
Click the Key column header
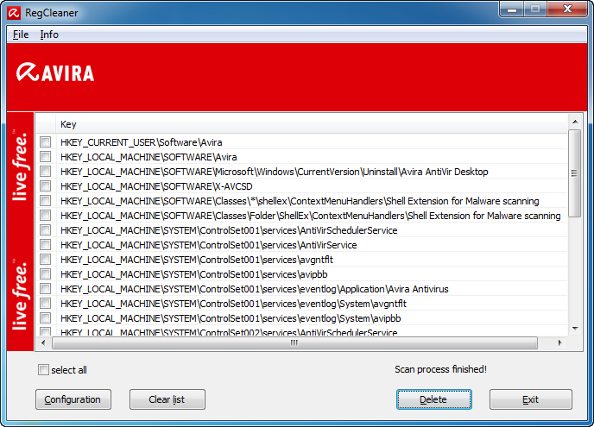[x=68, y=124]
